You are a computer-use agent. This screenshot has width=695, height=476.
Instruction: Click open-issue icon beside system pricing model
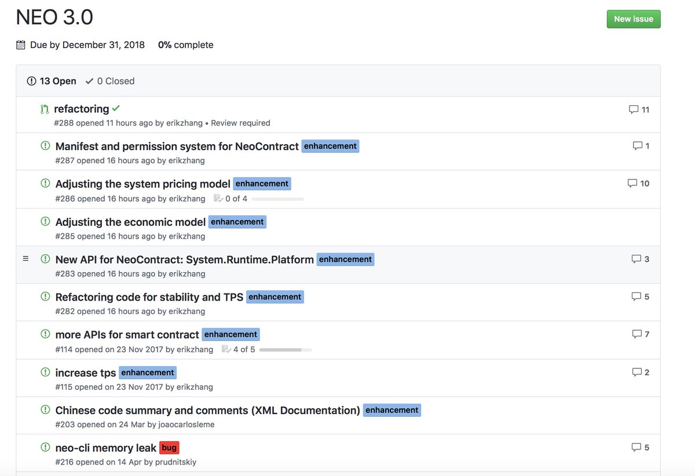coord(45,184)
